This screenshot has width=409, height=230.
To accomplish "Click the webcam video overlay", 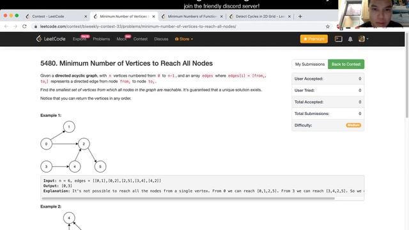I will (x=373, y=13).
